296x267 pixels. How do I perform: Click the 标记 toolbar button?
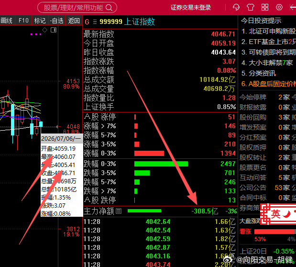tap(40, 21)
